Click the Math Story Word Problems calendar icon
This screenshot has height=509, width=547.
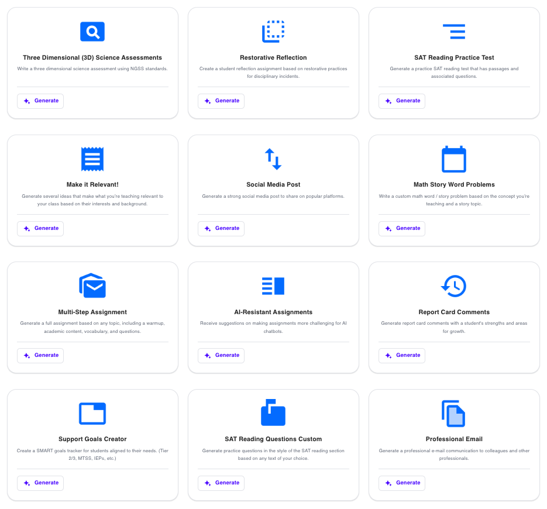click(x=454, y=159)
